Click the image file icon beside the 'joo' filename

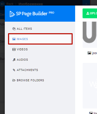89,53
